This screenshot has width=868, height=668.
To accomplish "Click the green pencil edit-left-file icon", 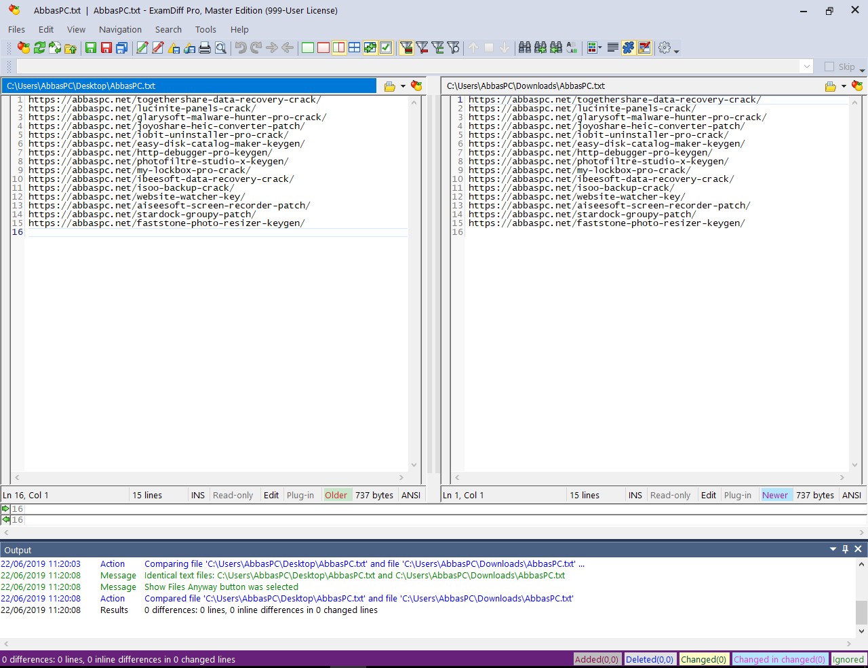I will point(142,48).
